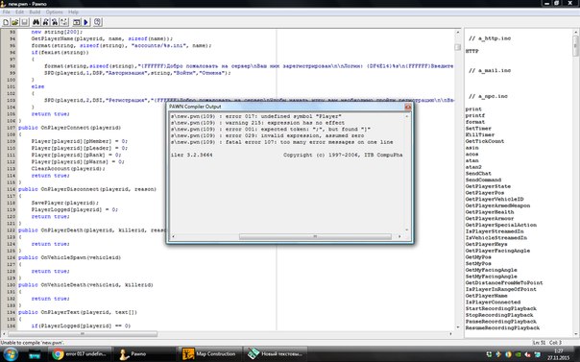Click the code editor vertical scrollbar thumb
The width and height of the screenshot is (580, 362).
pyautogui.click(x=457, y=47)
